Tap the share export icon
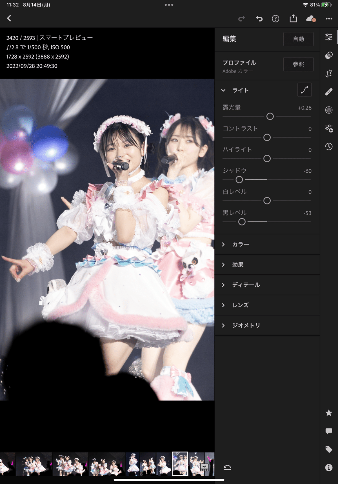 click(293, 19)
